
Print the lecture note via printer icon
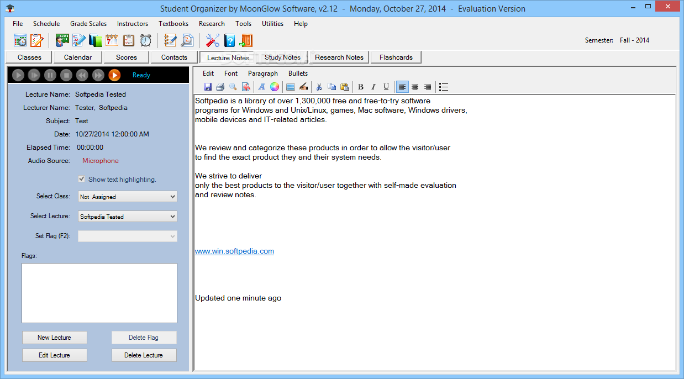[220, 87]
